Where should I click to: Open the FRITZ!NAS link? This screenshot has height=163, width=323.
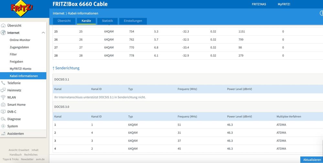pyautogui.click(x=259, y=4)
